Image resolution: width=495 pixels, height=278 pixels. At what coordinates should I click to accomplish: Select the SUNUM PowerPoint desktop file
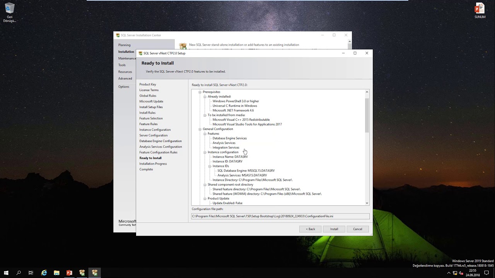pos(480,11)
